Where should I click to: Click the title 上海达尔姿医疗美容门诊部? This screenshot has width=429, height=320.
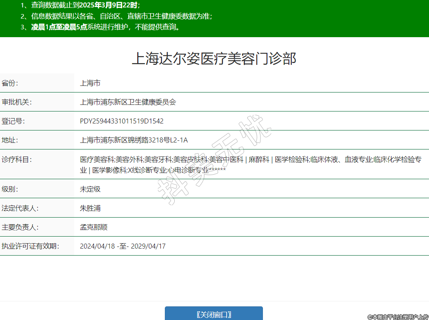(x=214, y=59)
